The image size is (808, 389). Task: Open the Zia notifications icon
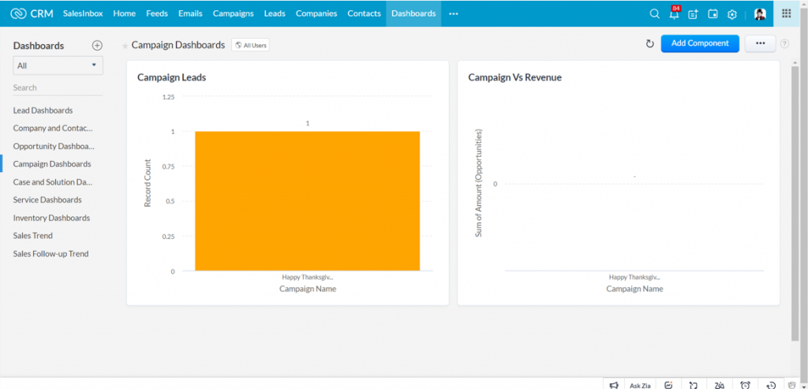pyautogui.click(x=720, y=384)
